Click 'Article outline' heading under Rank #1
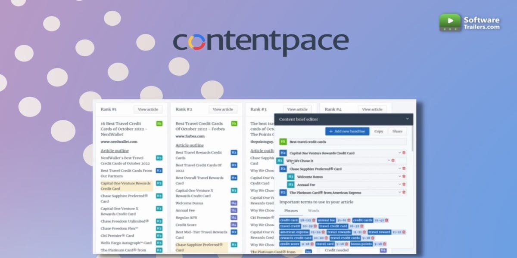 tap(115, 151)
